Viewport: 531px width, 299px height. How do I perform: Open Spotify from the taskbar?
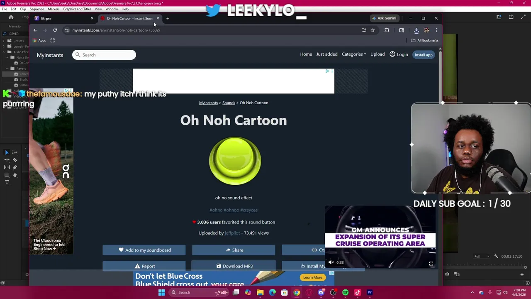(345, 292)
